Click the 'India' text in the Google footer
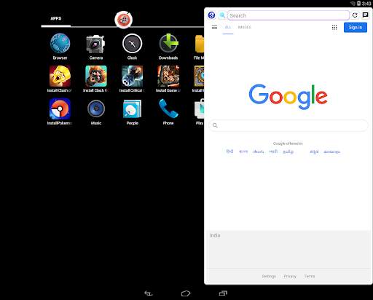 tap(215, 235)
